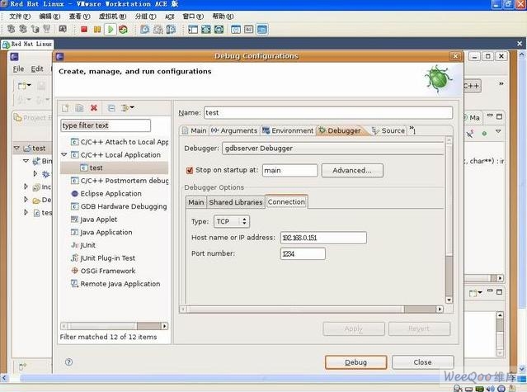Viewport: 527px width, 392px height.
Task: Click the type filter text field
Action: (106, 125)
